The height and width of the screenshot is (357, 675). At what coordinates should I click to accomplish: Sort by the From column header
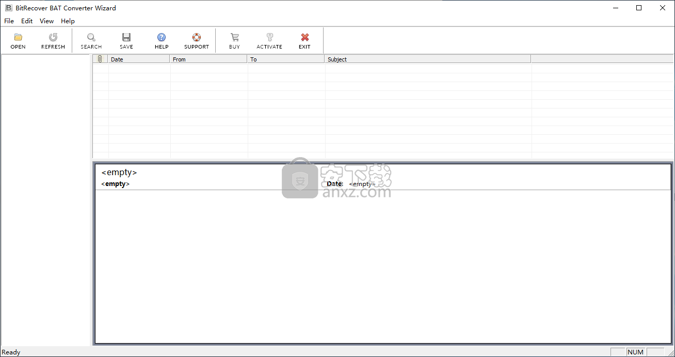coord(208,59)
